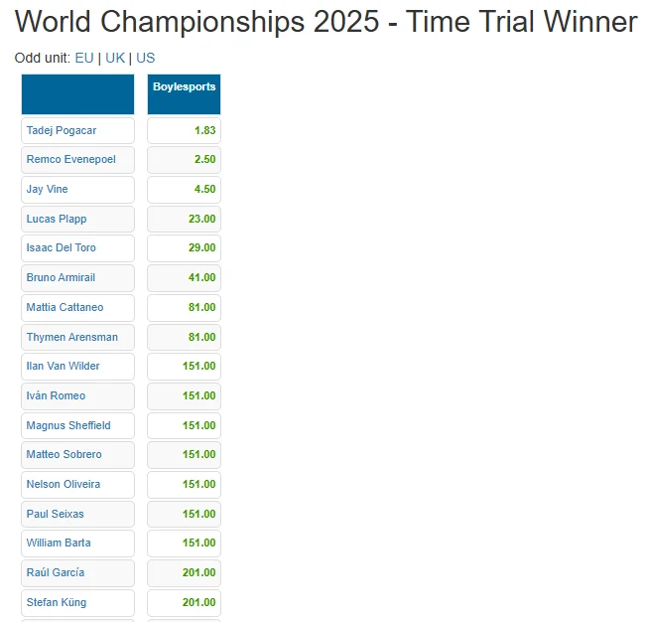Select the 1.83 odds for Pogacar
649x622 pixels.
(x=204, y=130)
